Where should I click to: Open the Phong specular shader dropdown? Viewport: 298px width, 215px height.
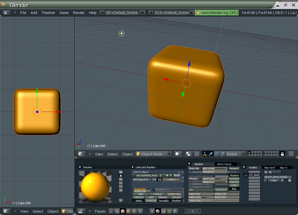(195, 179)
